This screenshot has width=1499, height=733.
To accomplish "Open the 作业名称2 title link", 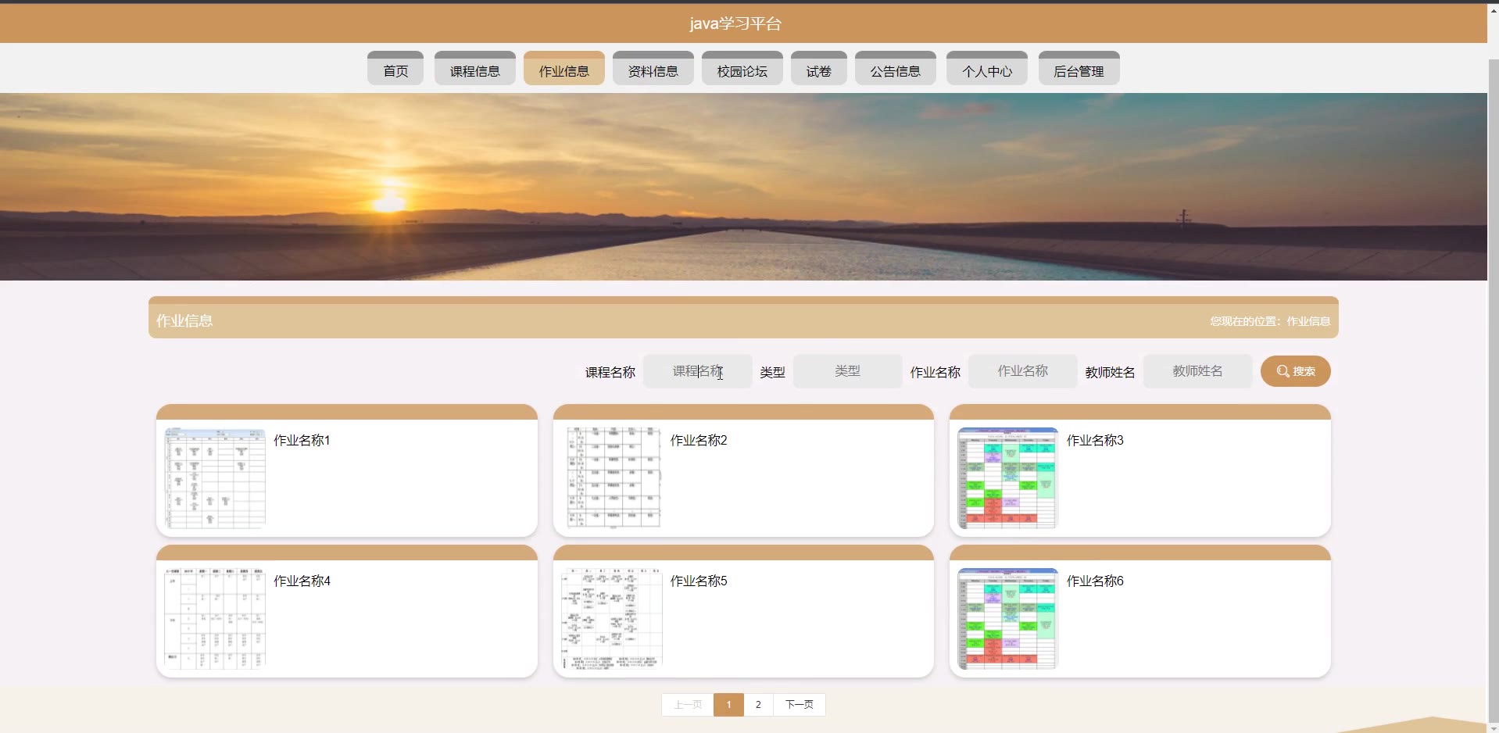I will point(698,440).
